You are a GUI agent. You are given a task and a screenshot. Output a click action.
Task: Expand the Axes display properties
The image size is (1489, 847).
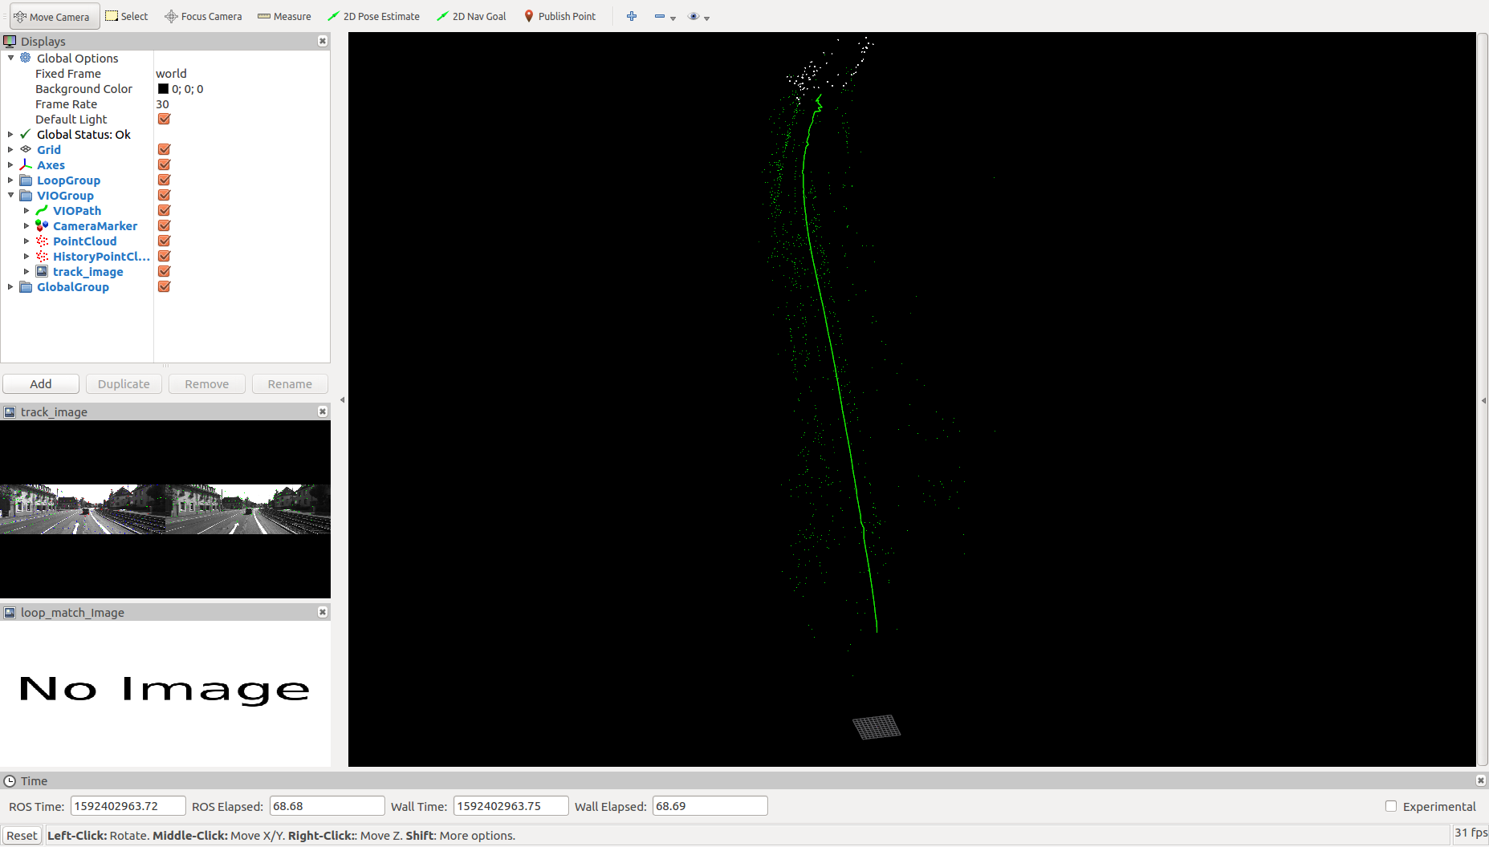click(10, 164)
